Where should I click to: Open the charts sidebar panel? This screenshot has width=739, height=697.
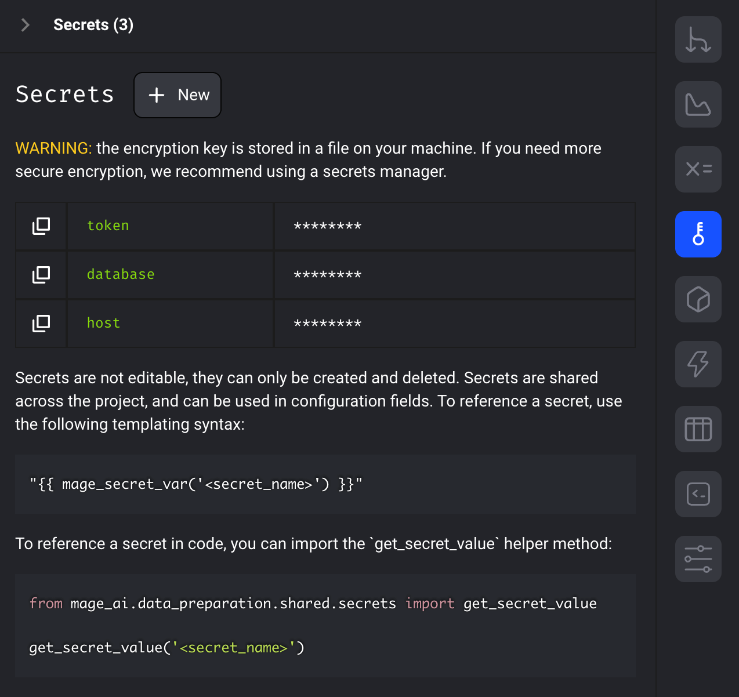[698, 104]
